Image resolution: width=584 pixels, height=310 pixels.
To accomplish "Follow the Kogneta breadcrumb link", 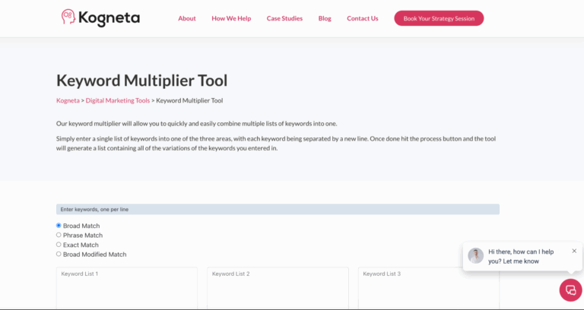I will [68, 100].
